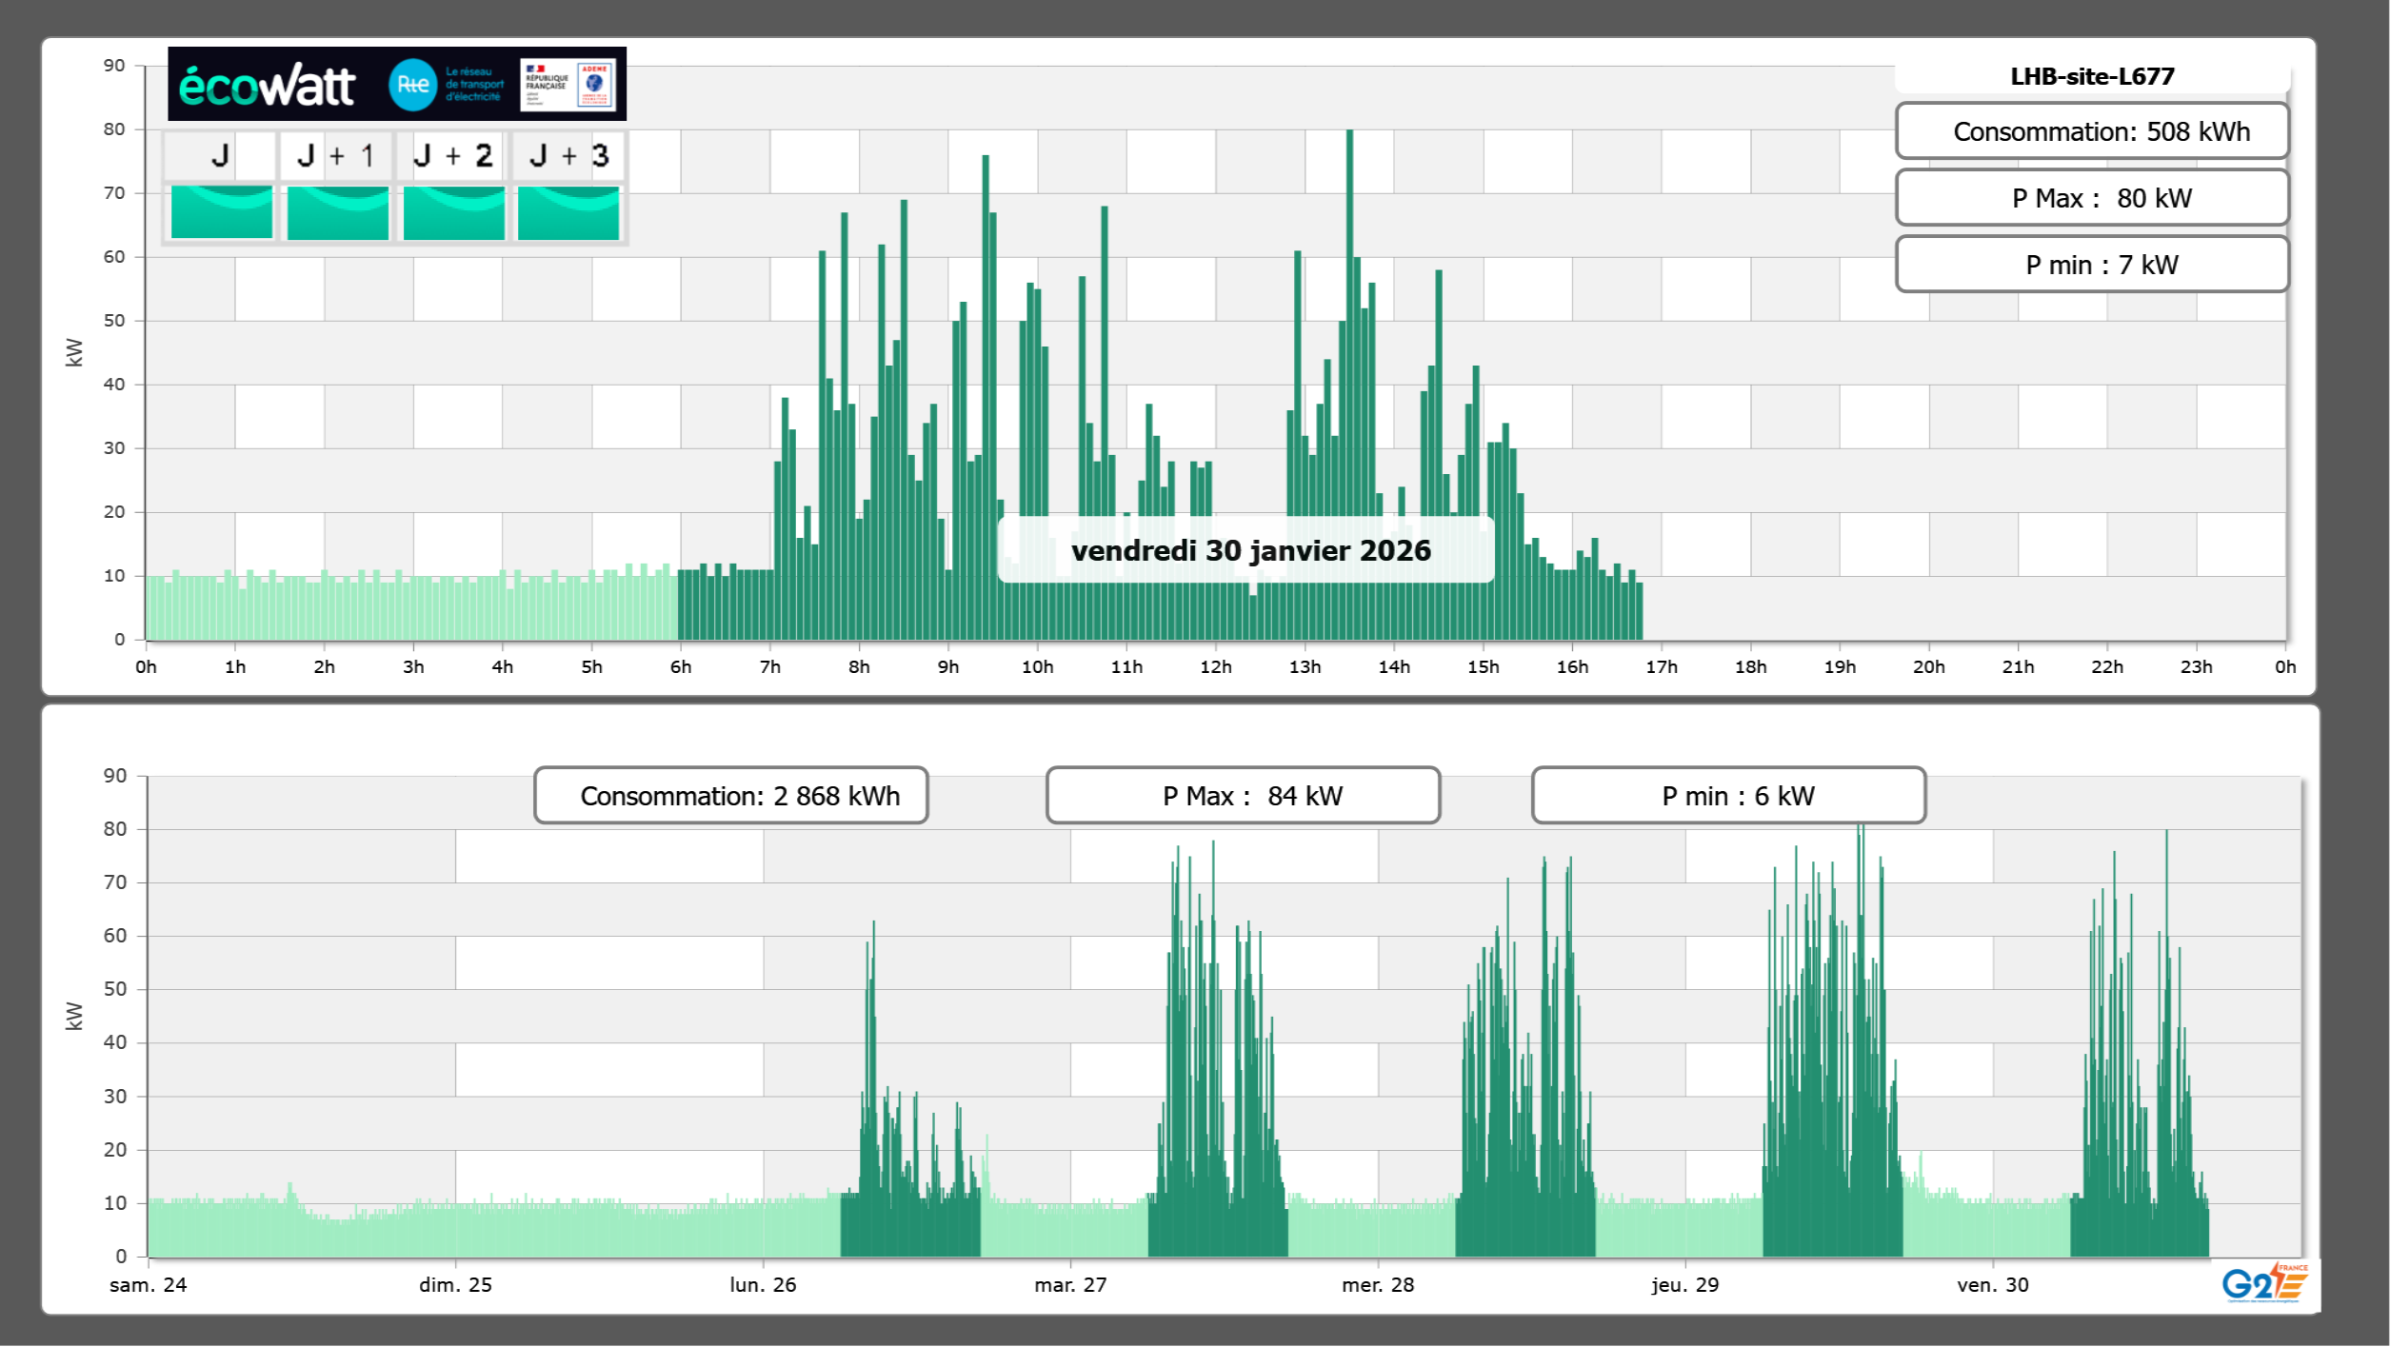Click the République Française ADEME logo

click(x=568, y=85)
